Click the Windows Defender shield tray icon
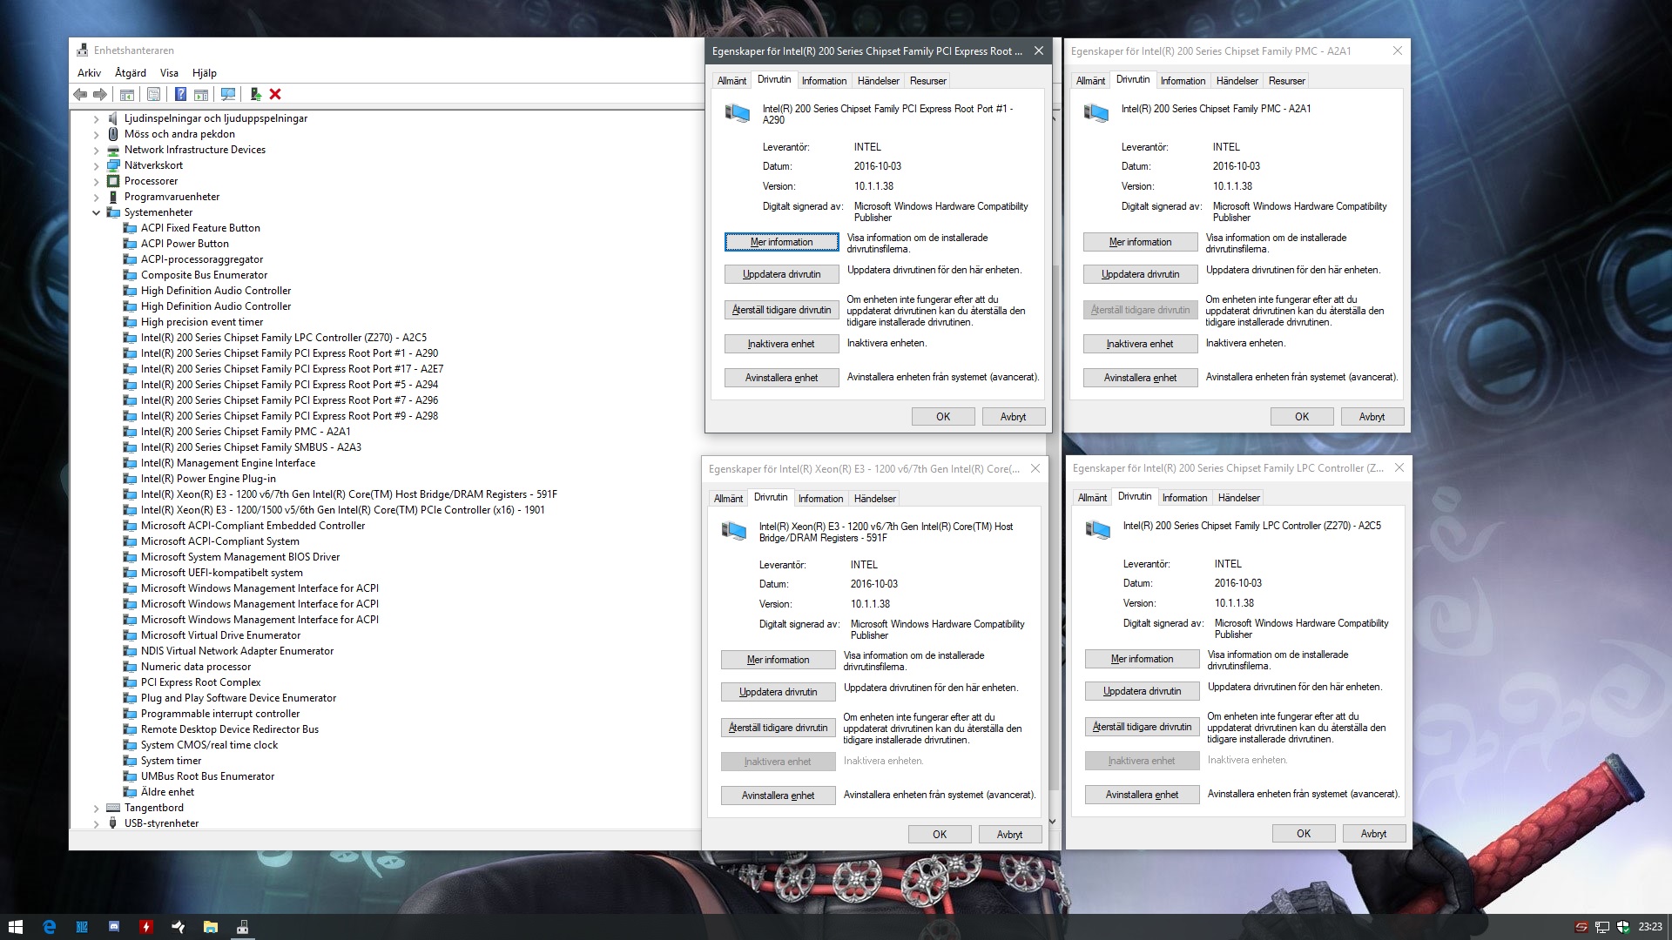Viewport: 1672px width, 940px height. [1623, 927]
